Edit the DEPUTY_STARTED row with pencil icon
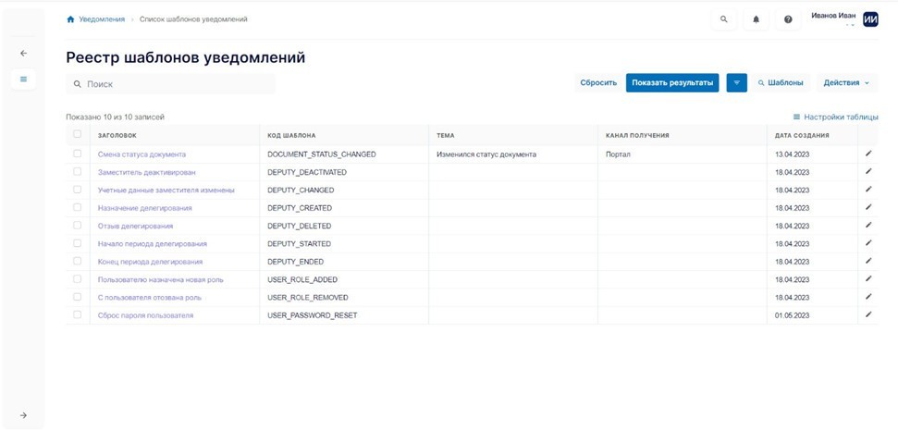This screenshot has height=430, width=898. (x=868, y=243)
